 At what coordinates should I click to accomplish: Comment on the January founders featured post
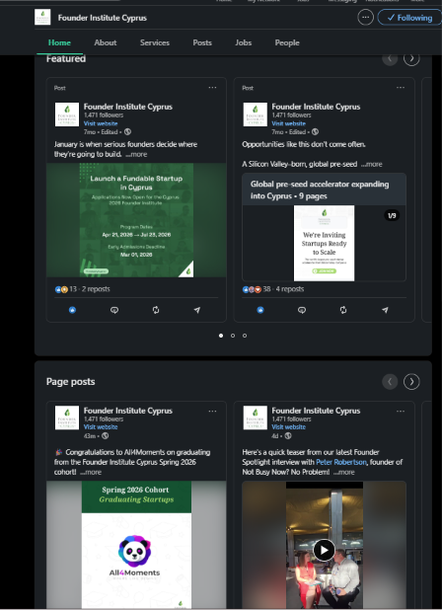click(113, 310)
